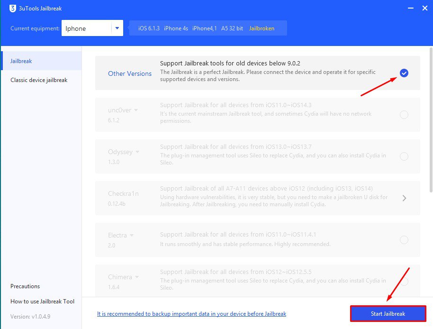Open Classic device jailbreak section
433x329 pixels.
point(39,80)
